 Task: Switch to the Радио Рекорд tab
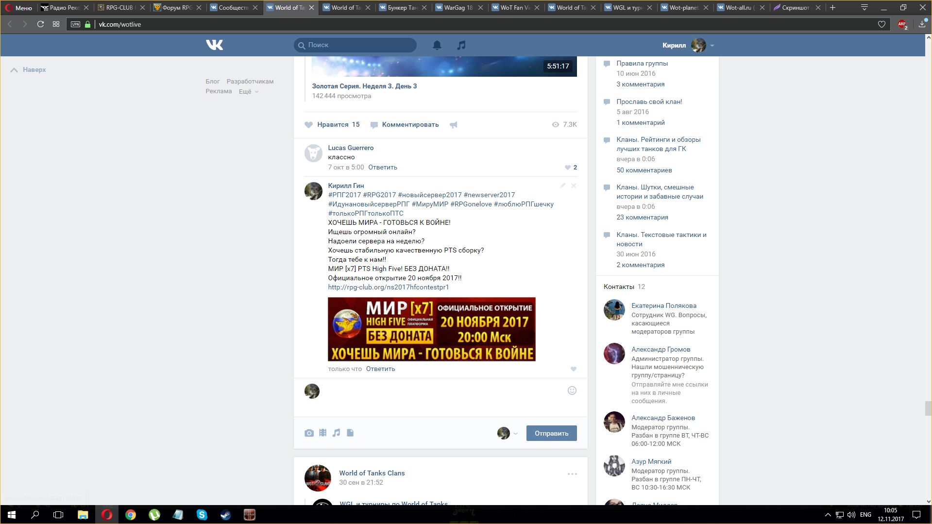(65, 7)
